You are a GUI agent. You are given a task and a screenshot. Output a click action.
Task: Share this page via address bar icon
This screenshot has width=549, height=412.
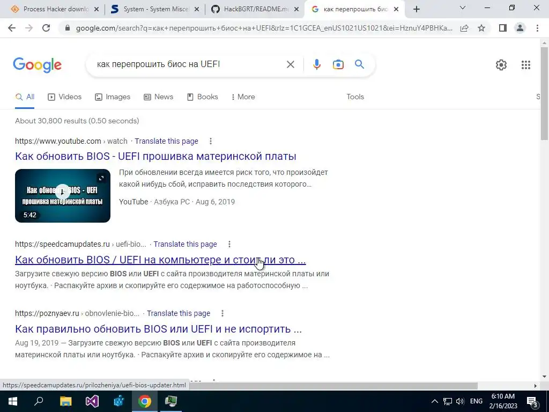tap(464, 28)
